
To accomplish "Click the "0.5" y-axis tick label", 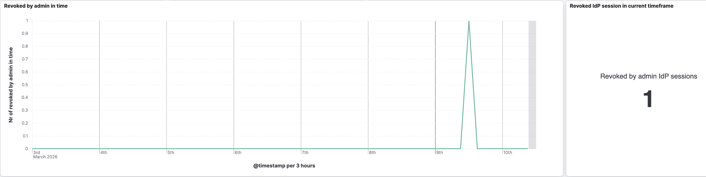I will click(x=25, y=85).
